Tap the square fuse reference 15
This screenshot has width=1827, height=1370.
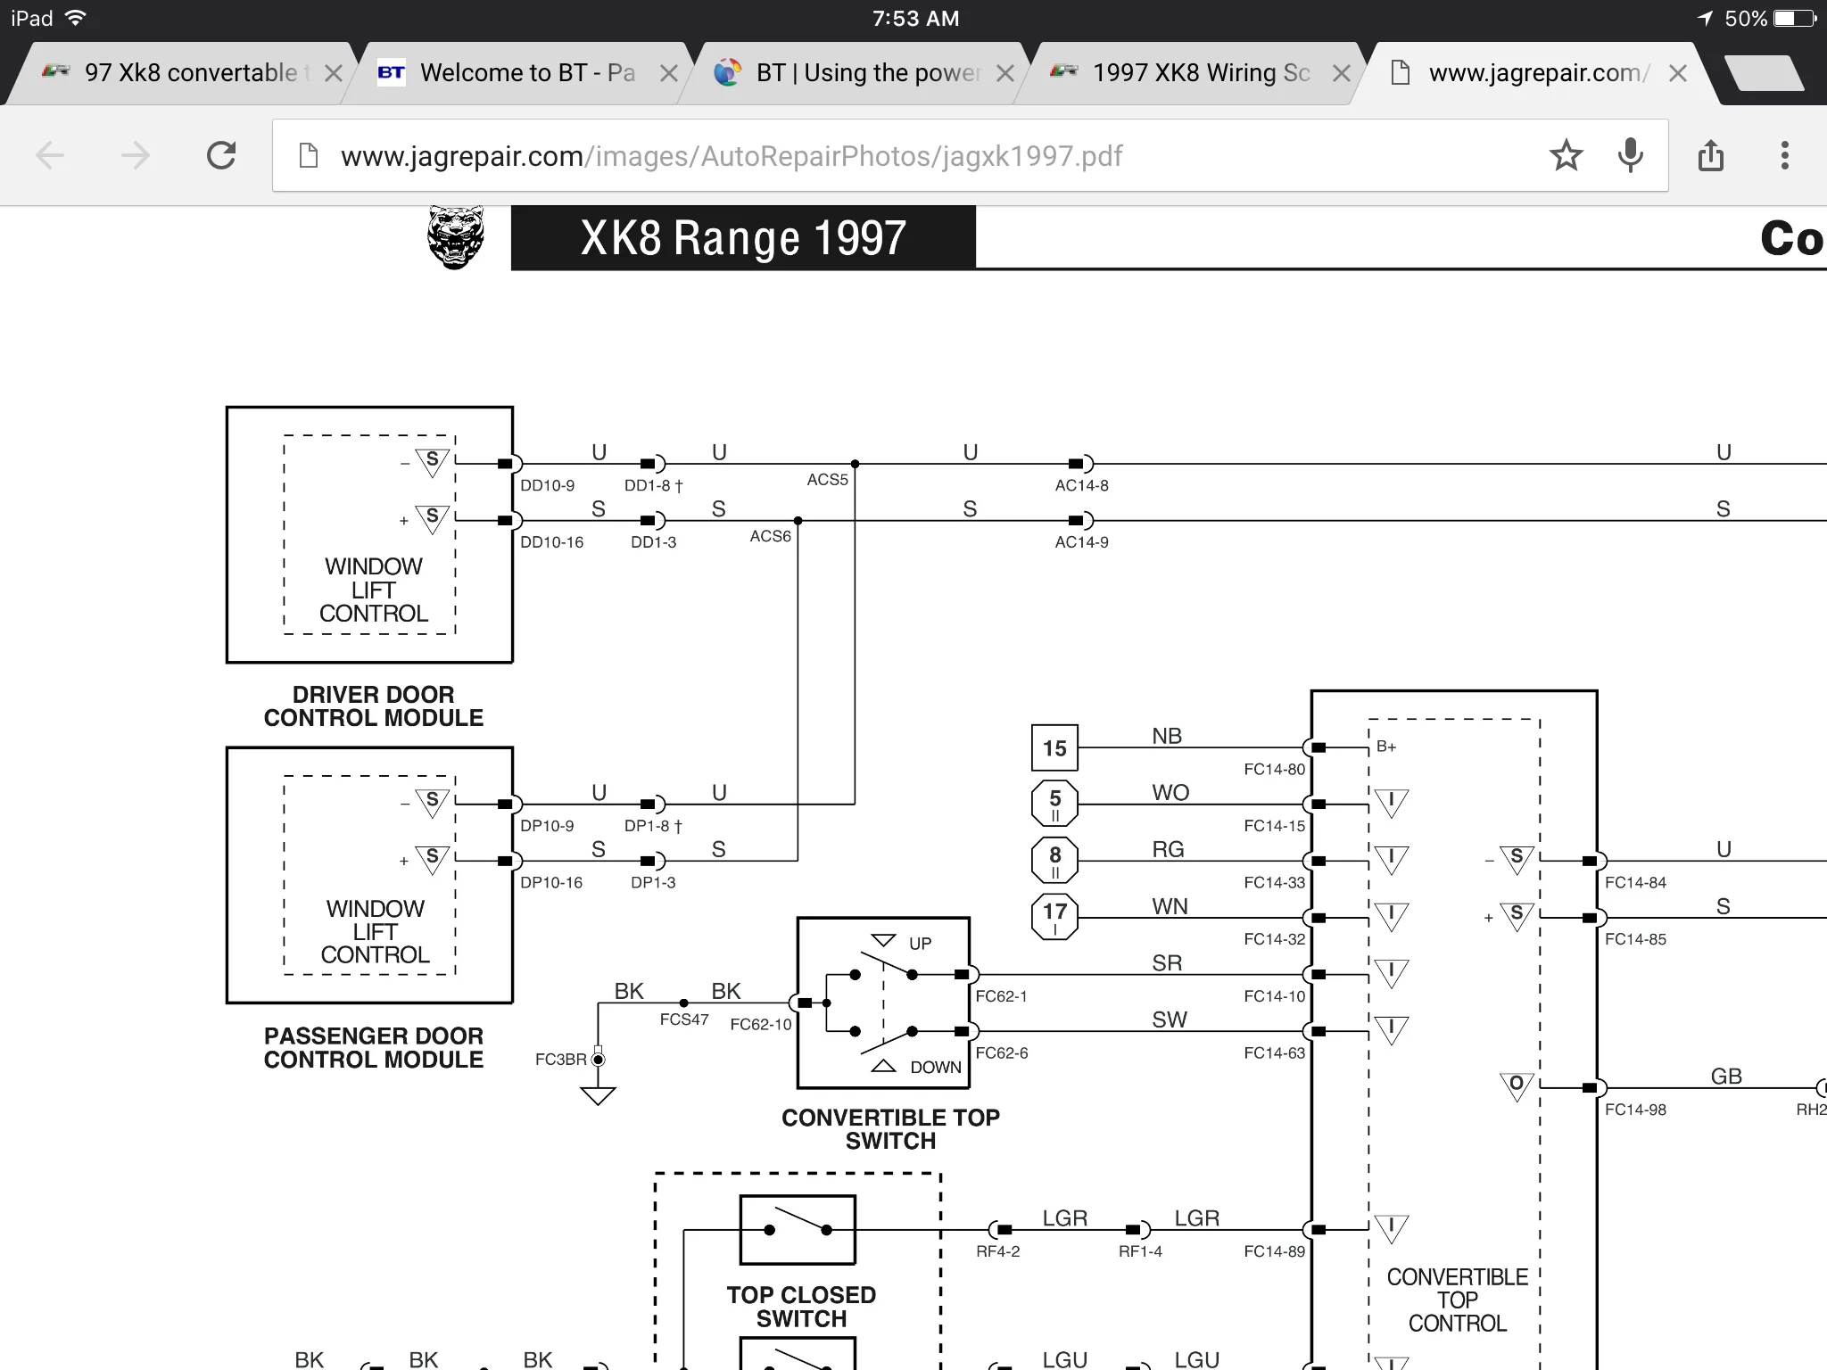(x=1054, y=747)
